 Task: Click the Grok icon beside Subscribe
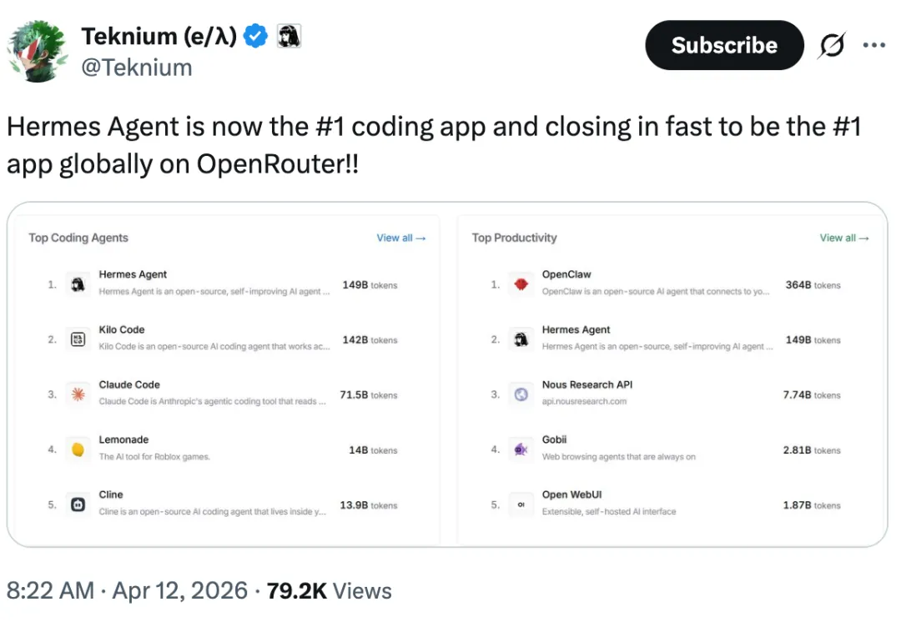830,47
